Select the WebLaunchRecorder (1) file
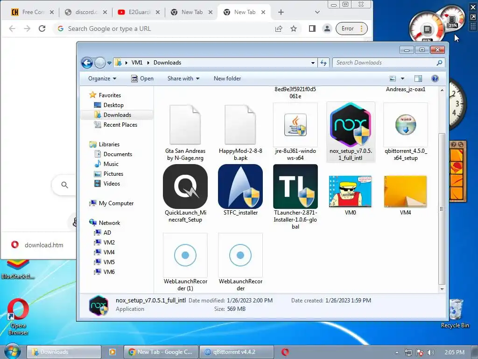Screen dimensions: 478x359 [x=185, y=262]
